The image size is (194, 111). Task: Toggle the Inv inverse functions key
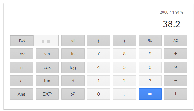[x=21, y=54]
